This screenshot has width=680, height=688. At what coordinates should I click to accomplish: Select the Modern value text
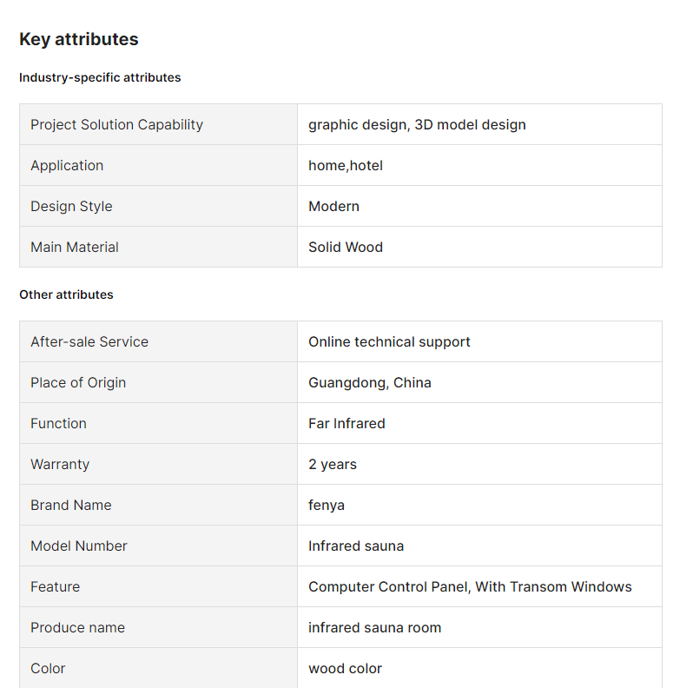click(x=333, y=206)
